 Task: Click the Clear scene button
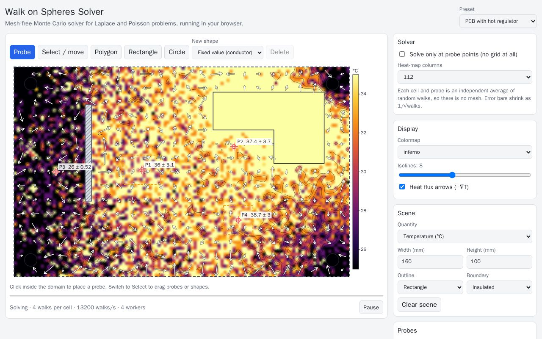coord(419,305)
